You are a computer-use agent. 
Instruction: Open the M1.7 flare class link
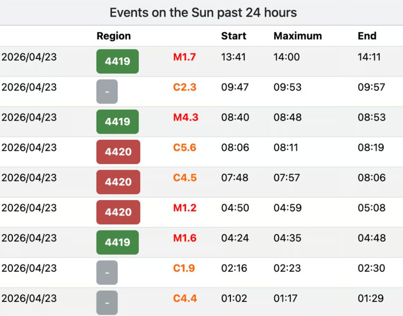[x=184, y=57]
